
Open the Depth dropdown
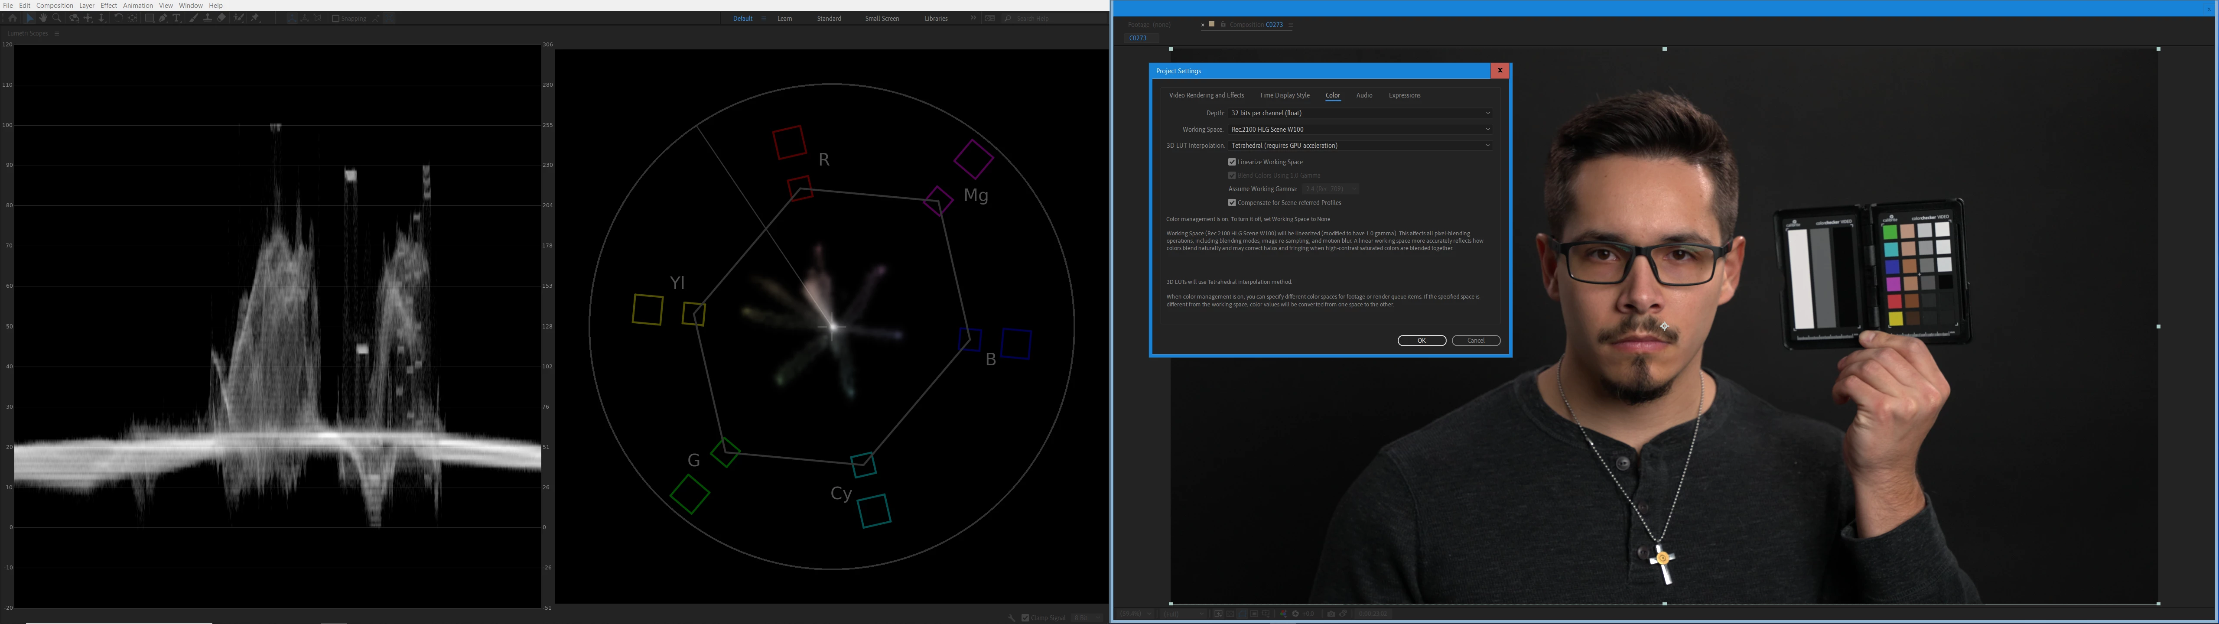click(x=1360, y=113)
